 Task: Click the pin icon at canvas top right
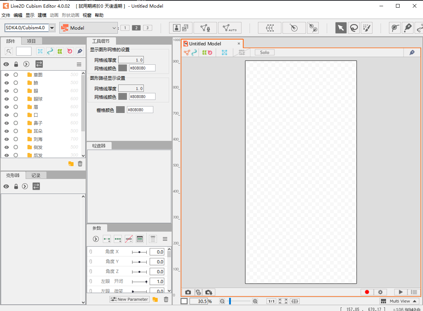tap(412, 53)
